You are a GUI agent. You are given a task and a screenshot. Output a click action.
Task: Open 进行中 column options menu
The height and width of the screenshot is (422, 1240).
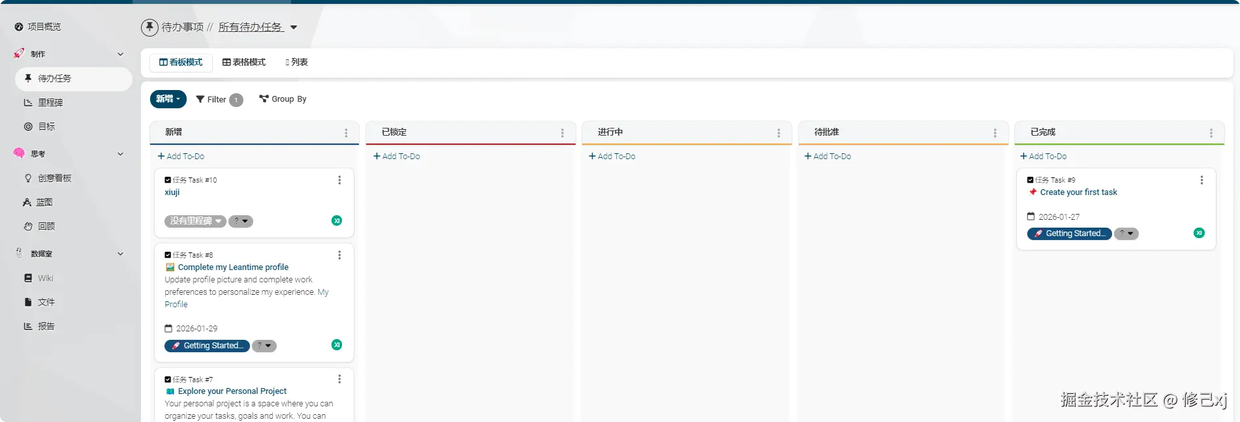[779, 133]
